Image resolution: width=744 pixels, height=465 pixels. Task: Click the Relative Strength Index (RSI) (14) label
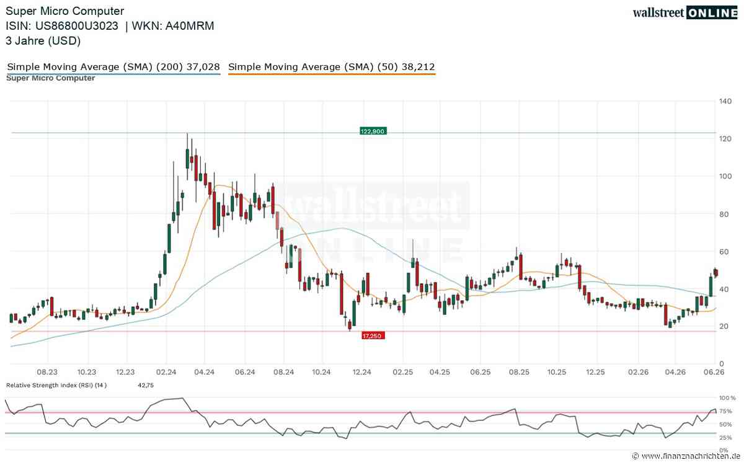coord(56,385)
